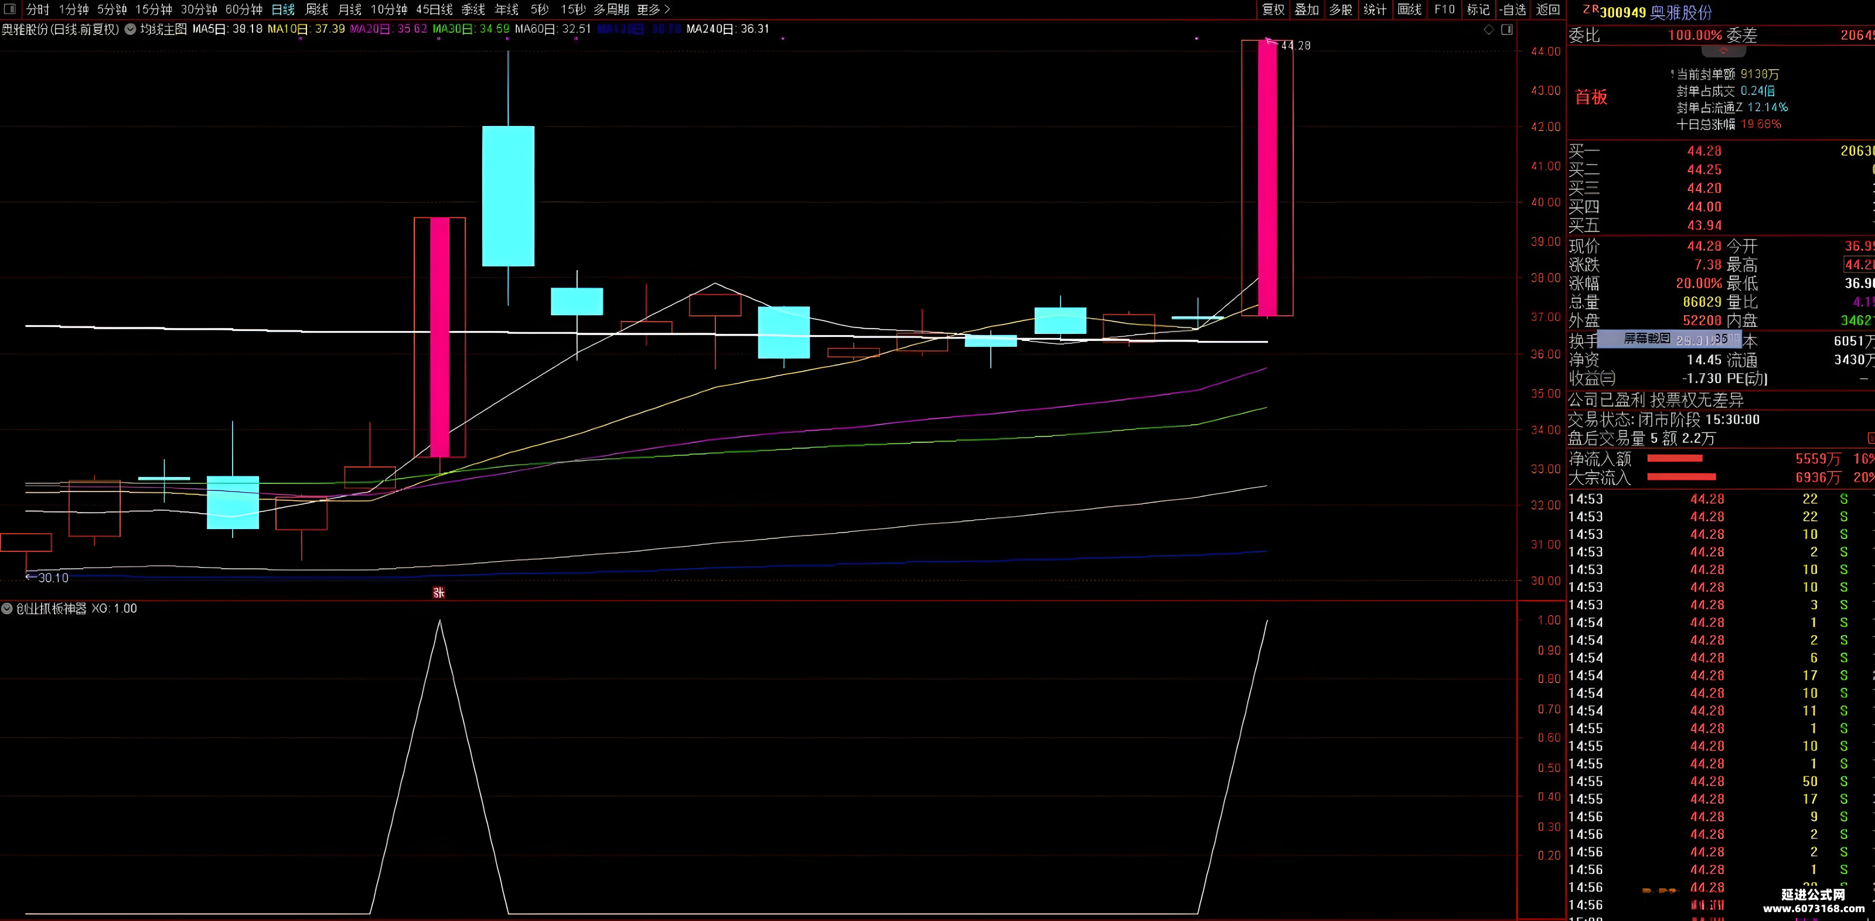Select the 周线 weekly period tab
Viewport: 1875px width, 921px height.
(x=316, y=9)
